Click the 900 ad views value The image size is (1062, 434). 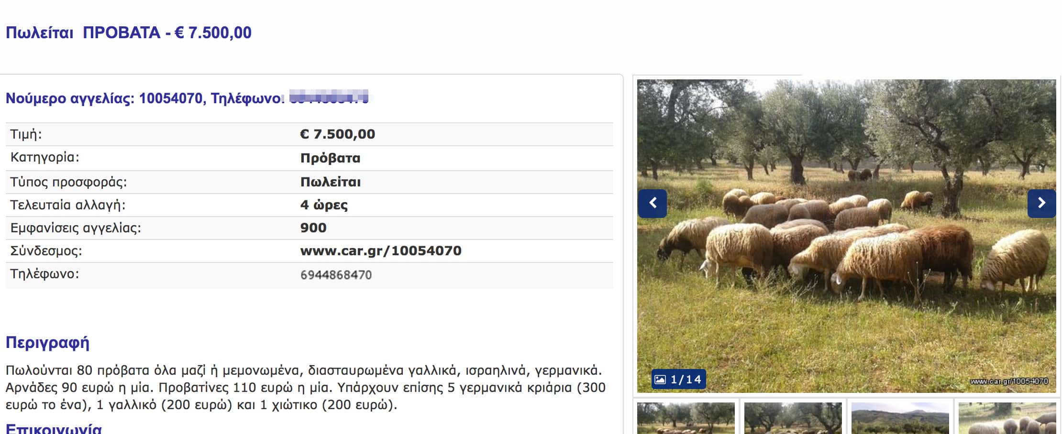(313, 228)
